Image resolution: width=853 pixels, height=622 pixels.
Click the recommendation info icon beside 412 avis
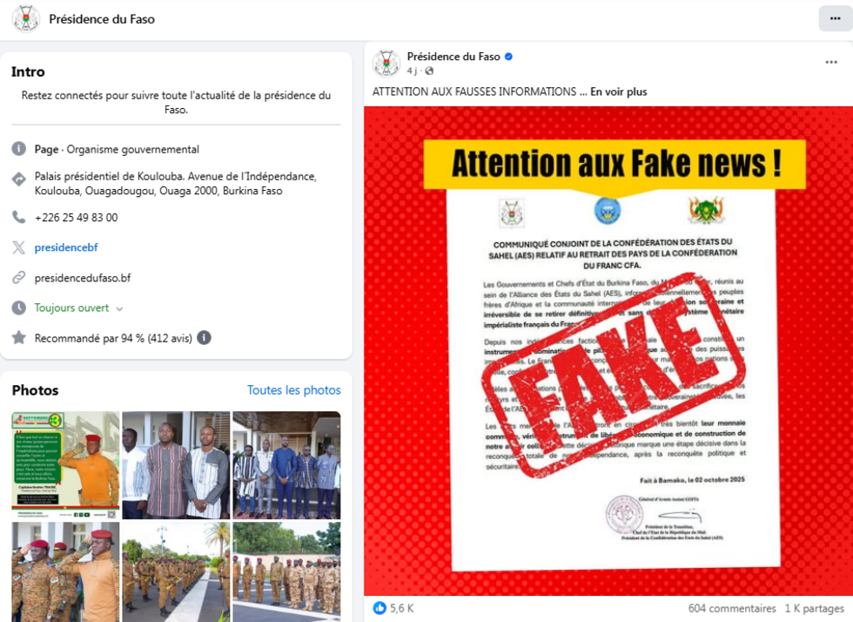pos(204,338)
